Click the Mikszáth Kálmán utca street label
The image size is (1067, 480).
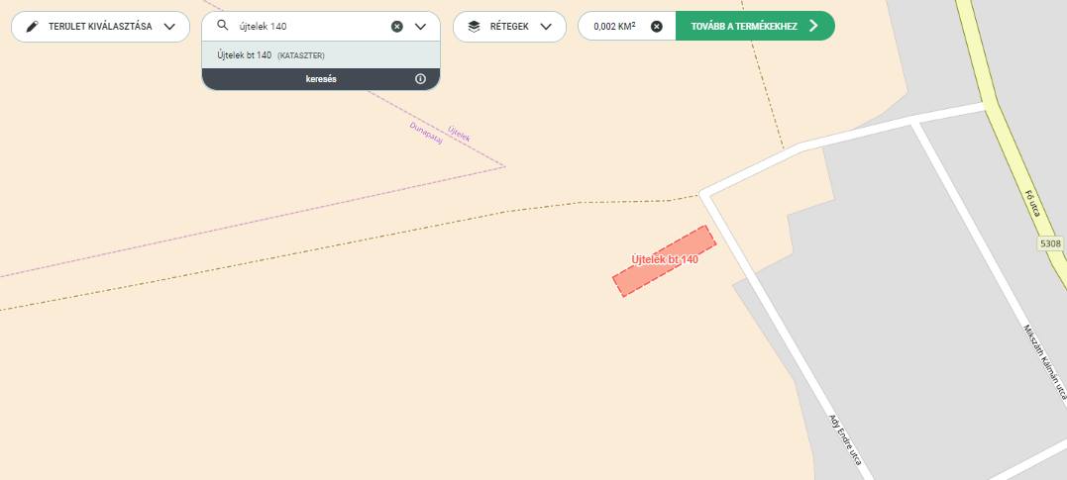click(1043, 361)
